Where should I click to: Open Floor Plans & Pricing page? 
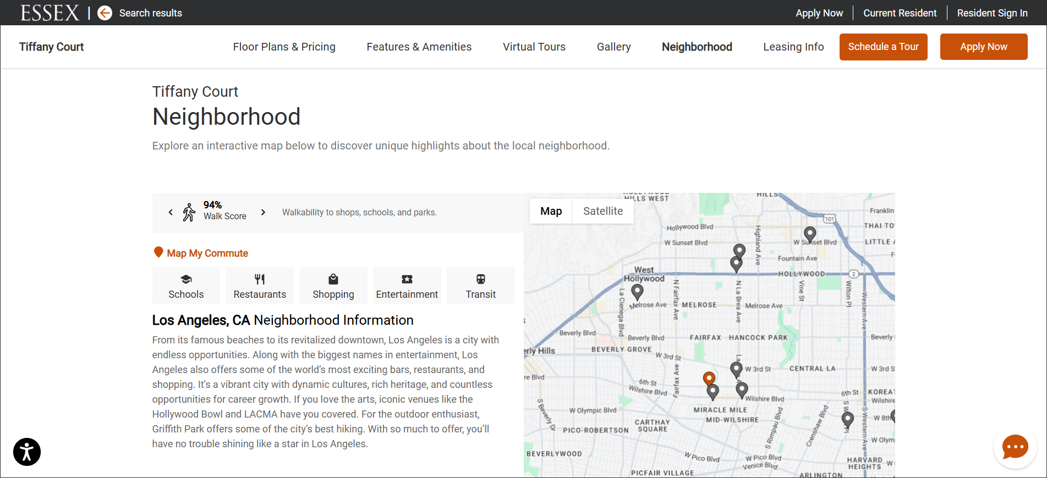[284, 47]
